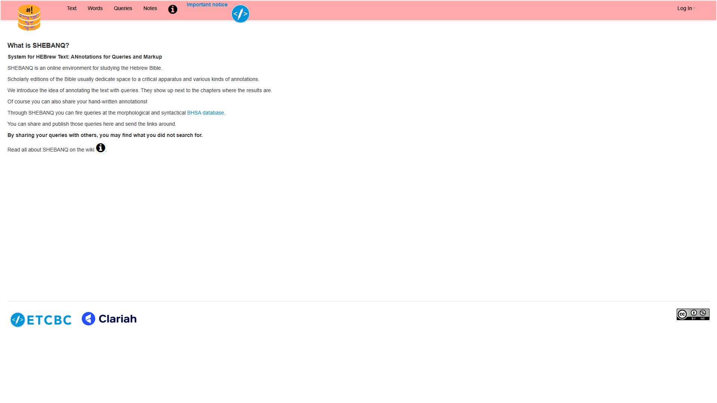717x403 pixels.
Task: Go to the Queries menu item
Action: tap(123, 8)
